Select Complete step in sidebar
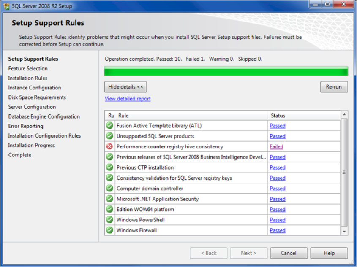357x267 pixels. point(20,155)
